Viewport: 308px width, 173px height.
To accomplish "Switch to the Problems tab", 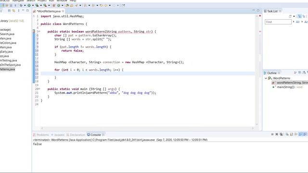I will pyautogui.click(x=41, y=135).
